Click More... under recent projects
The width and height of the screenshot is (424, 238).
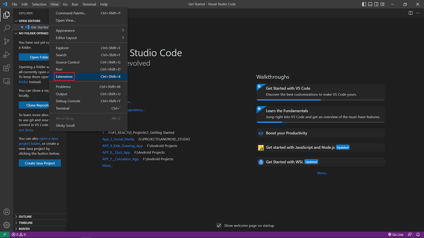point(107,165)
